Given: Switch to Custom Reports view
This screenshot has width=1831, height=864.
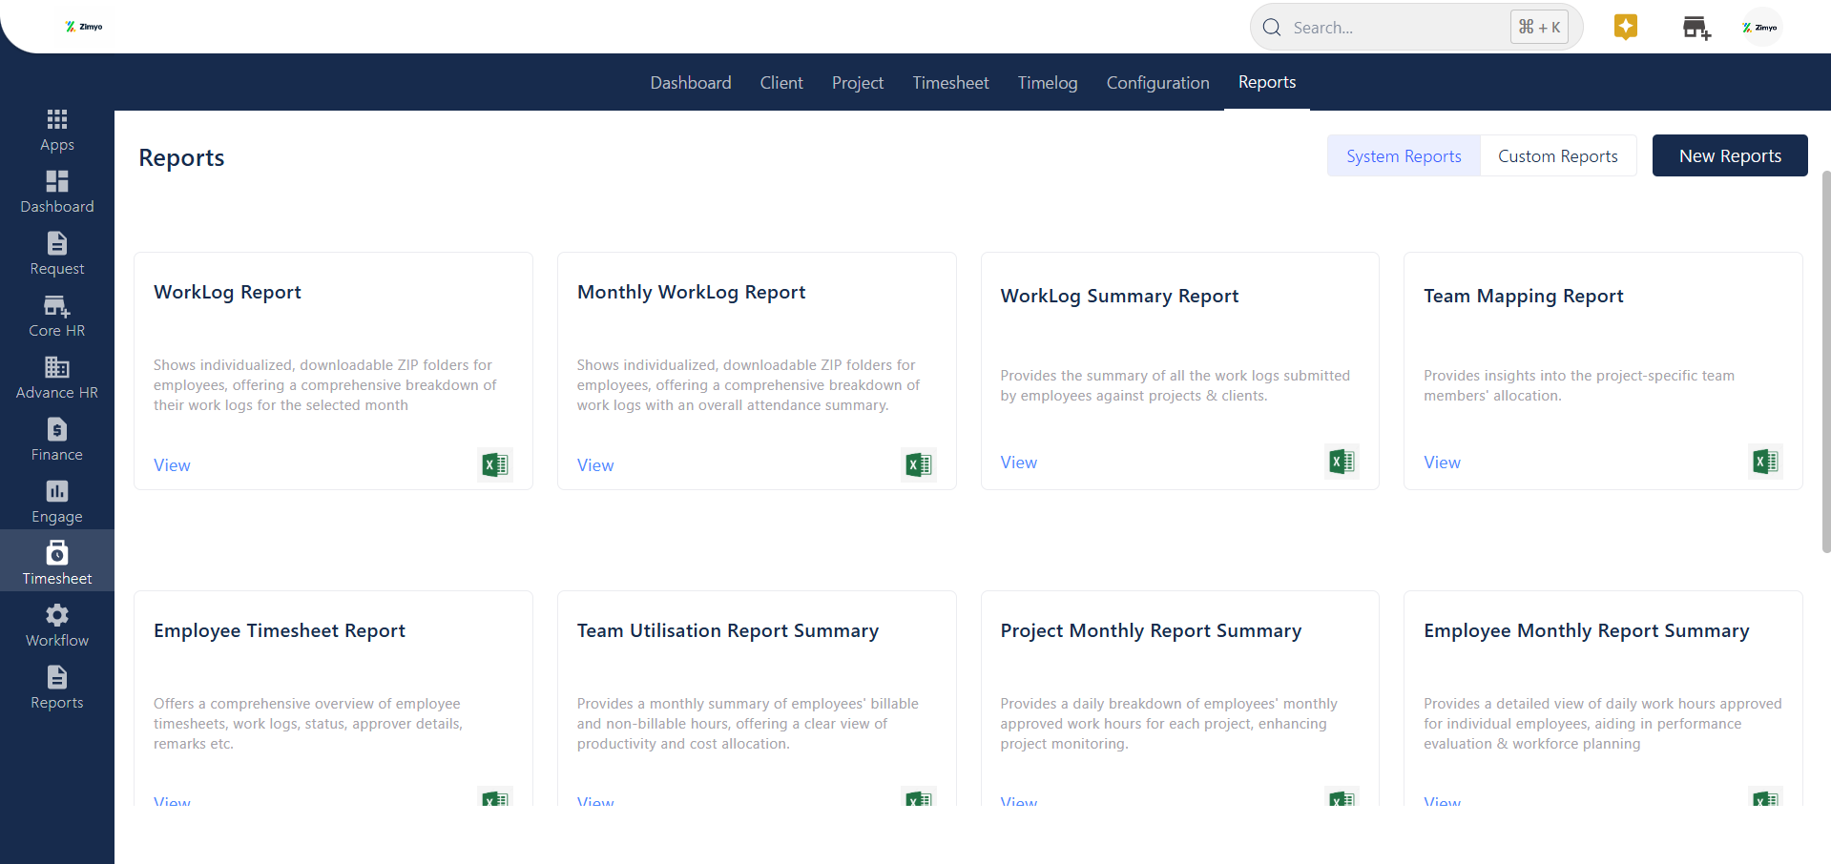Looking at the screenshot, I should point(1558,155).
